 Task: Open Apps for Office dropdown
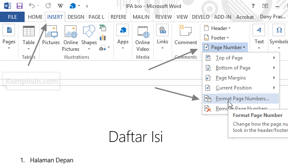[123, 37]
